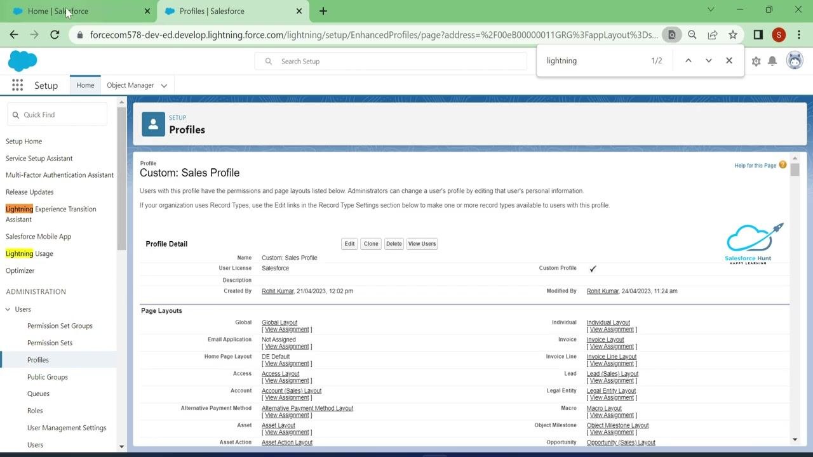
Task: Click the site lock icon in address bar
Action: click(x=79, y=35)
